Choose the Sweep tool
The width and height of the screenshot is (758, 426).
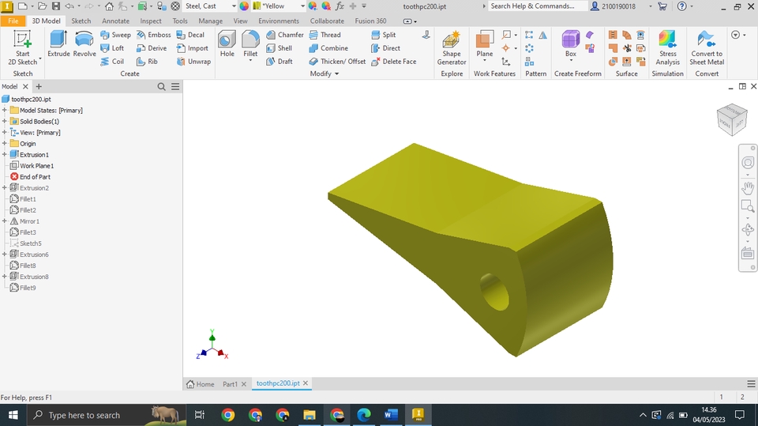coord(115,35)
